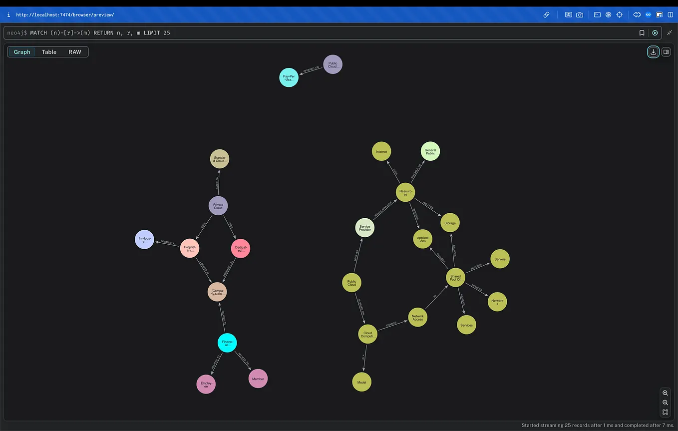Fit the graph to the screen
Image resolution: width=678 pixels, height=431 pixels.
click(666, 412)
